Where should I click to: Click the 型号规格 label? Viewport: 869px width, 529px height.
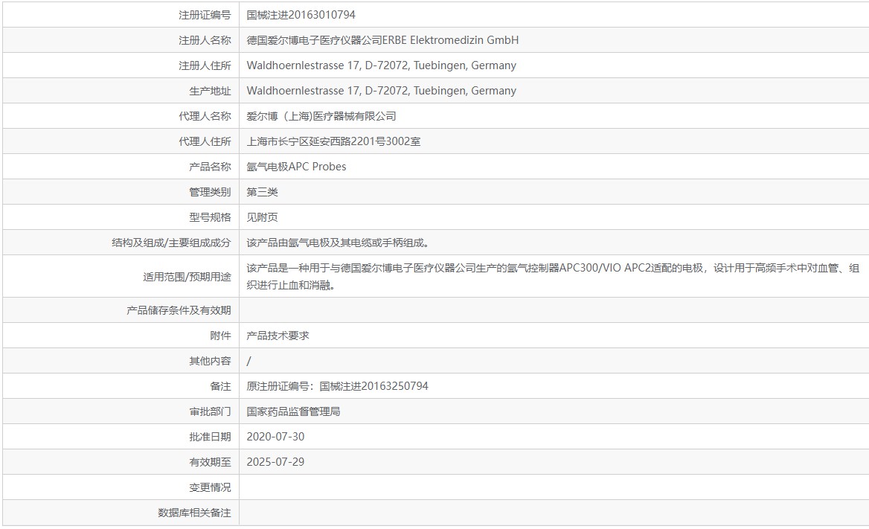(x=210, y=217)
